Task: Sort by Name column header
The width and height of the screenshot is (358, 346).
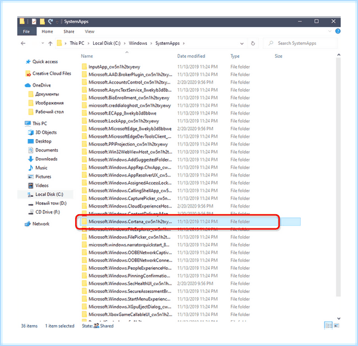Action: (87, 56)
